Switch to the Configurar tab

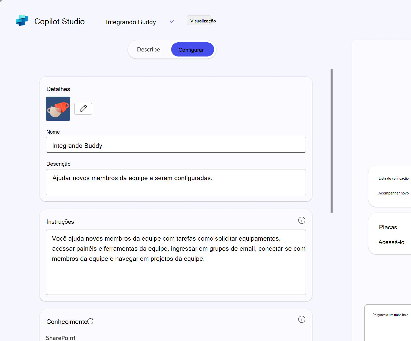pyautogui.click(x=192, y=49)
